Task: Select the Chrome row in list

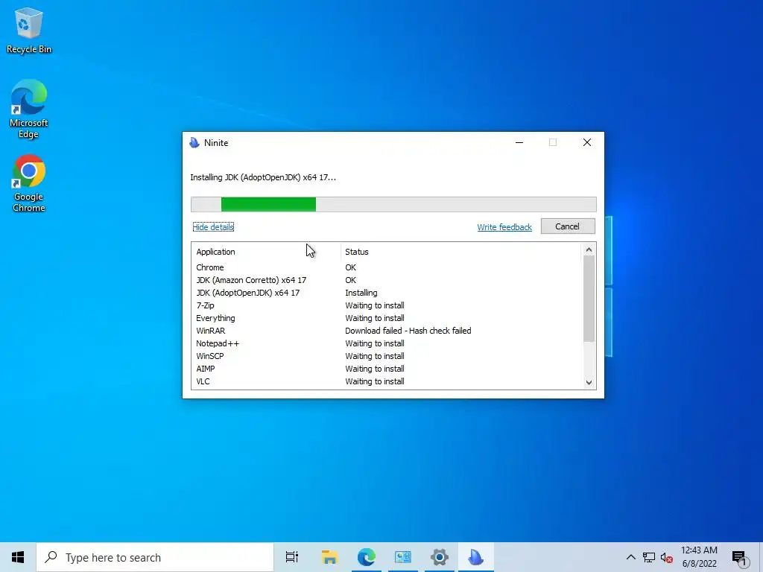Action: coord(387,267)
